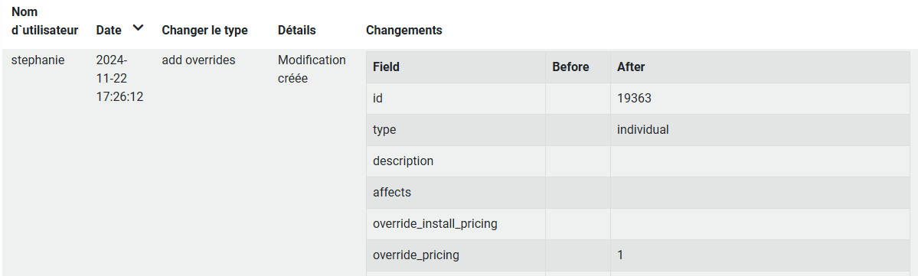Select the individual value in After column
Screen dimensions: 918x276
[x=643, y=130]
